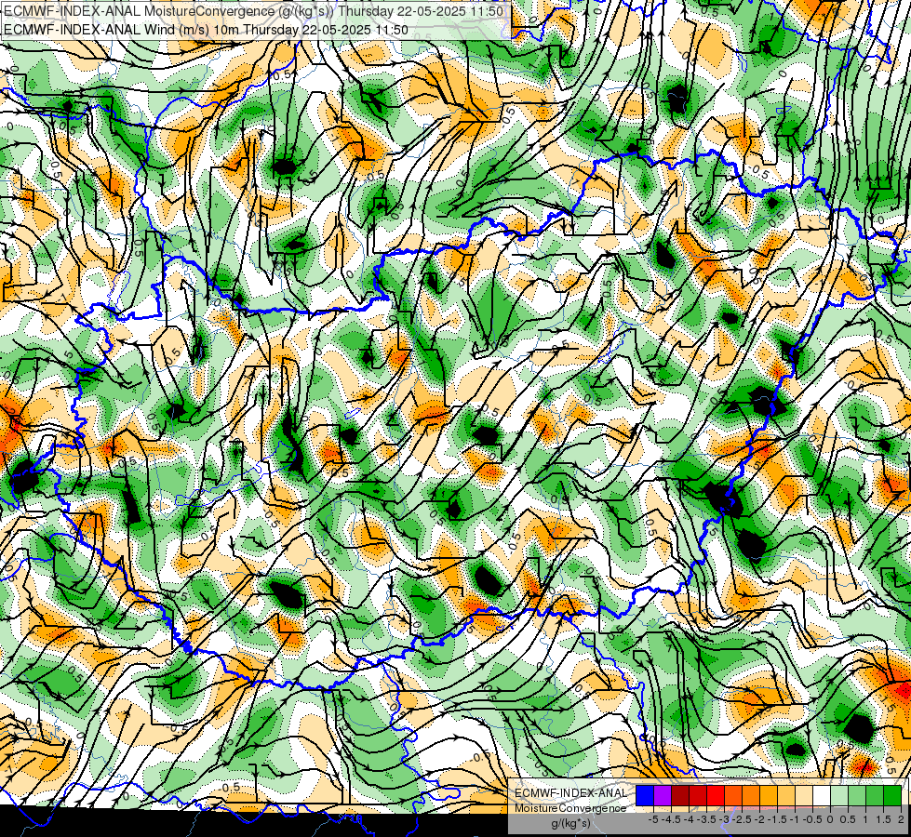Click the blue legend color swatch
911x837 pixels.
[645, 795]
